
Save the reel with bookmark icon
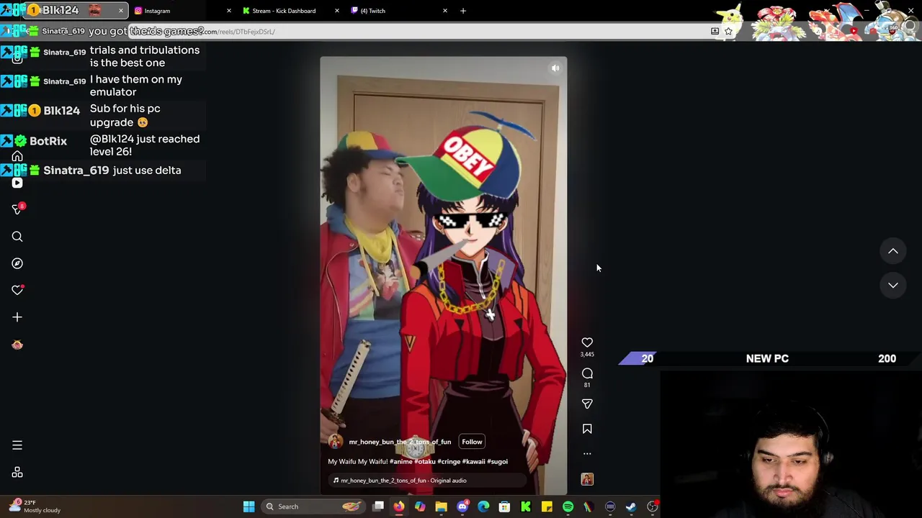[587, 429]
